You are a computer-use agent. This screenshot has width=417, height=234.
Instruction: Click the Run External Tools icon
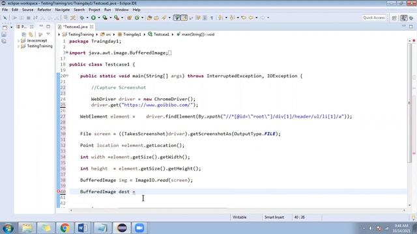[x=117, y=18]
